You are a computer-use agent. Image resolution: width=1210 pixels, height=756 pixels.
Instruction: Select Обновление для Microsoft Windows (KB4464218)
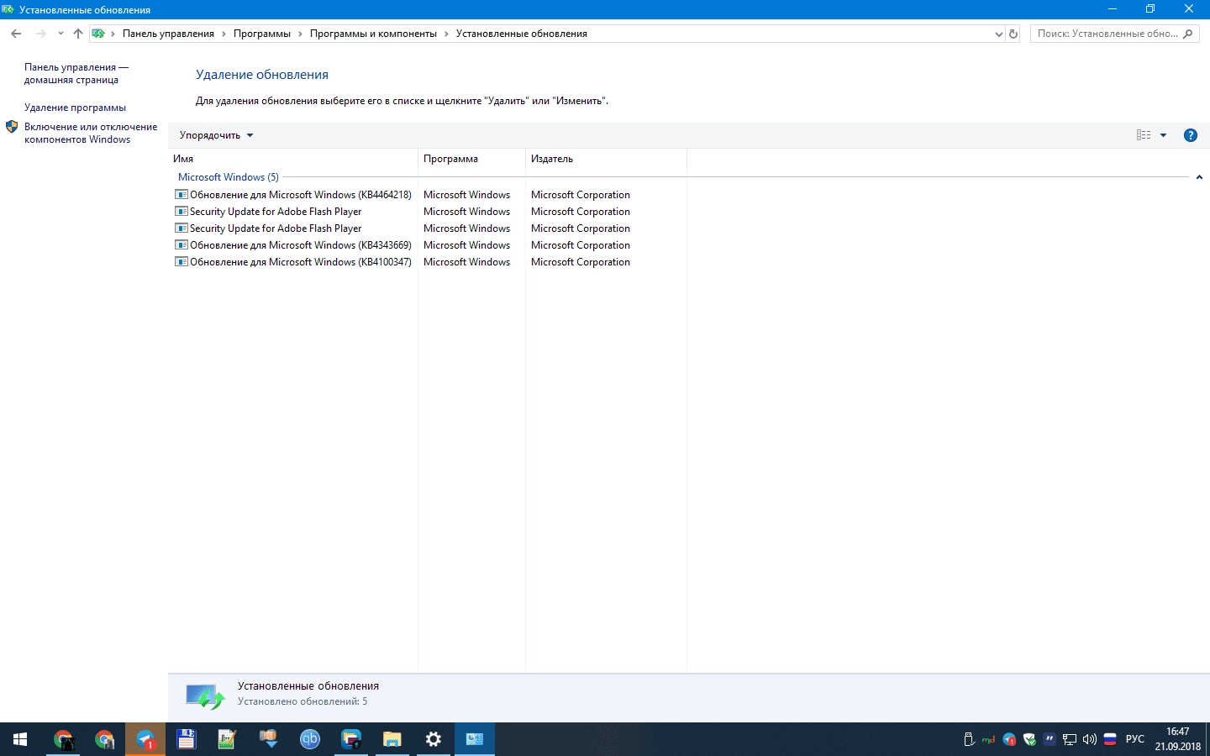(301, 195)
